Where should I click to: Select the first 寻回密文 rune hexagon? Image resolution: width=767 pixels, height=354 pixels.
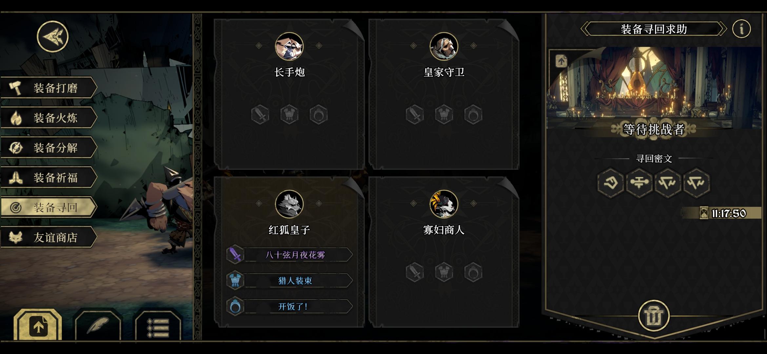610,183
